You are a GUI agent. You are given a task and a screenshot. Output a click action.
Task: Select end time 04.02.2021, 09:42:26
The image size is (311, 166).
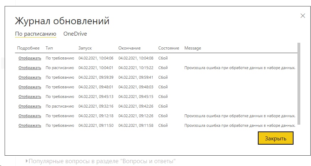click(x=136, y=106)
